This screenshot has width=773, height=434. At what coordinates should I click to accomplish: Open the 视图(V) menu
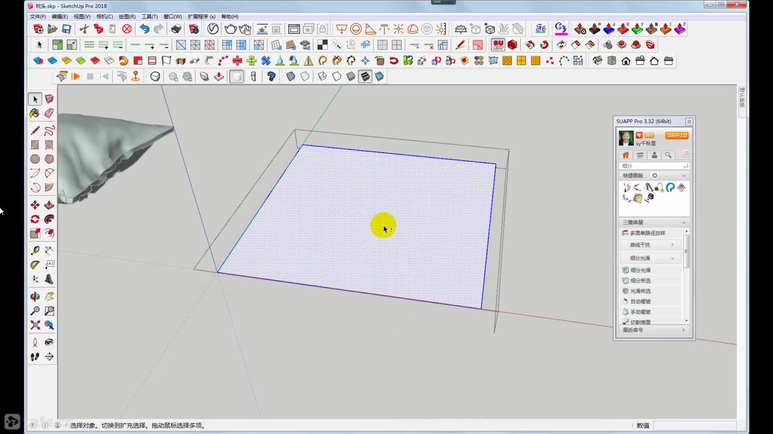[82, 16]
